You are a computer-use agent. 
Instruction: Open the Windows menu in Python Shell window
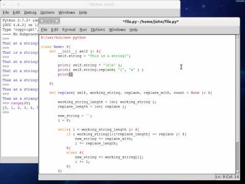67,12
